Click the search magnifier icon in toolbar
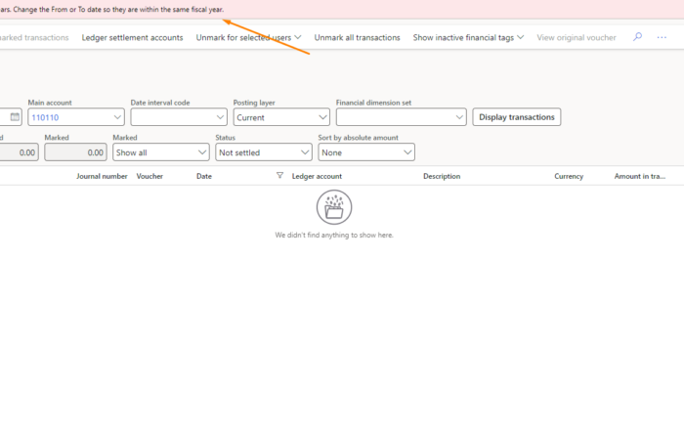 [637, 37]
